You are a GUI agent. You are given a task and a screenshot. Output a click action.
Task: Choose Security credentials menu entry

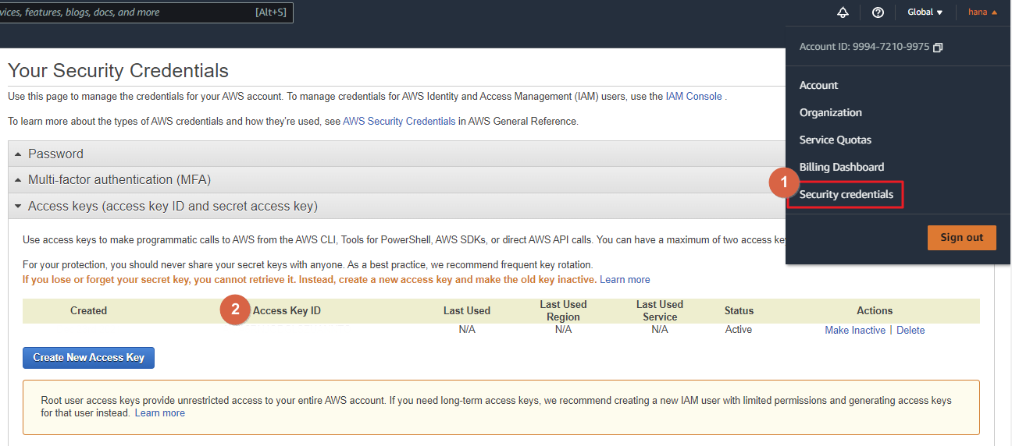pos(846,194)
